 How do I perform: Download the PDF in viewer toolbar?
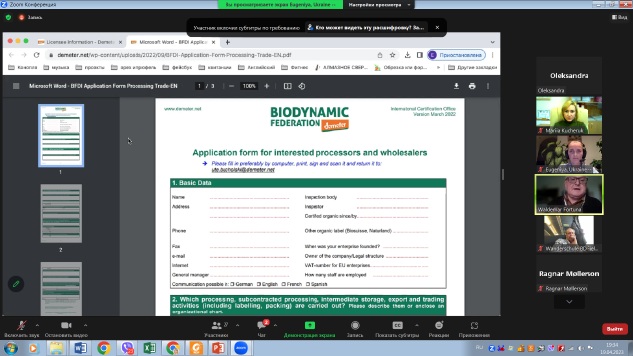pyautogui.click(x=456, y=86)
